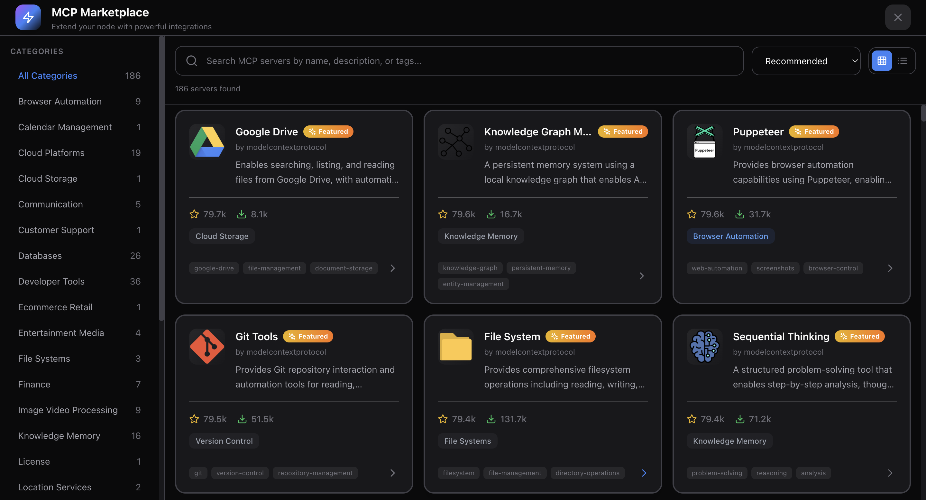This screenshot has height=500, width=926.
Task: Switch to list view layout
Action: pos(902,61)
